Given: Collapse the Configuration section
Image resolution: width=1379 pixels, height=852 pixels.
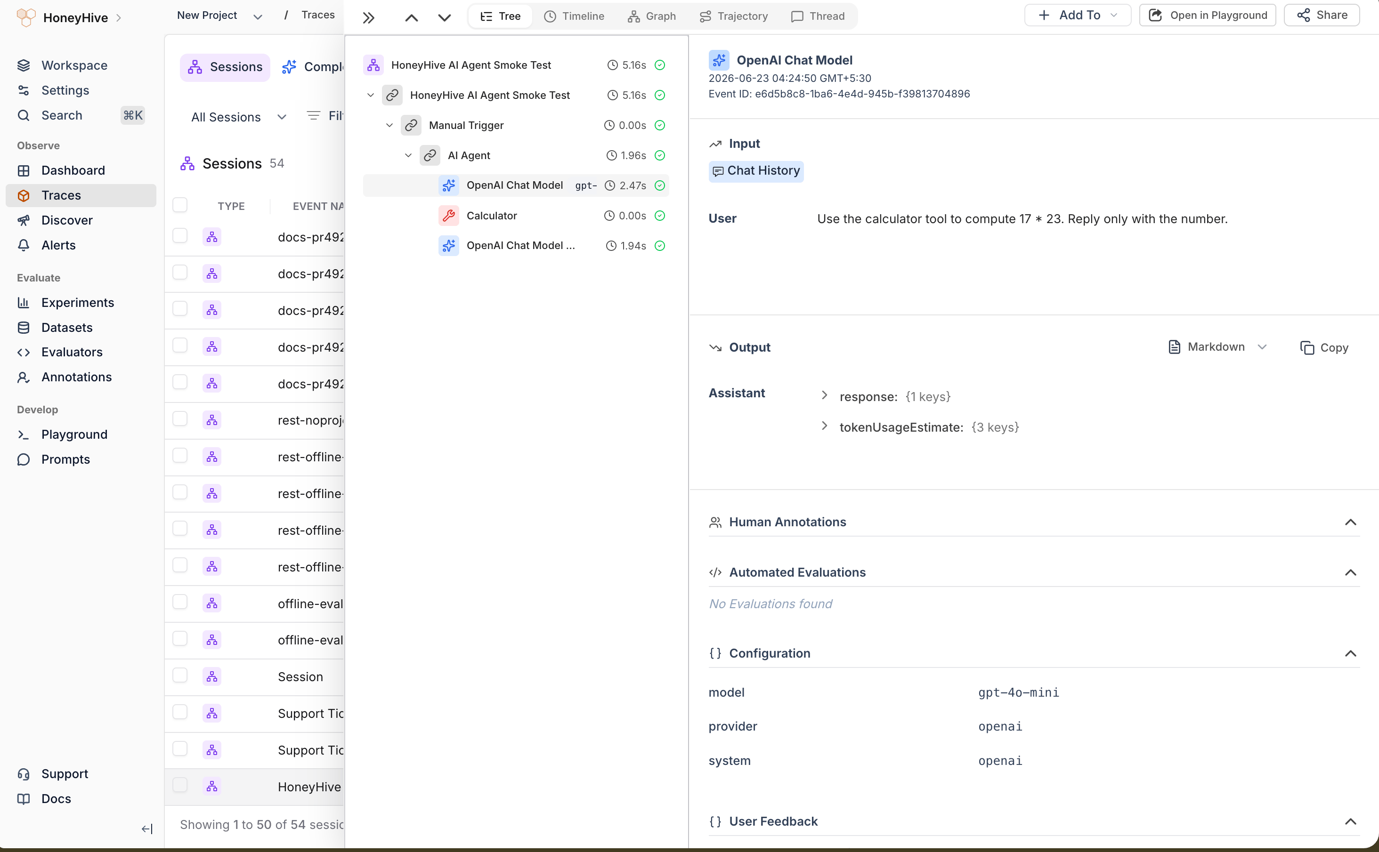Looking at the screenshot, I should pyautogui.click(x=1351, y=654).
